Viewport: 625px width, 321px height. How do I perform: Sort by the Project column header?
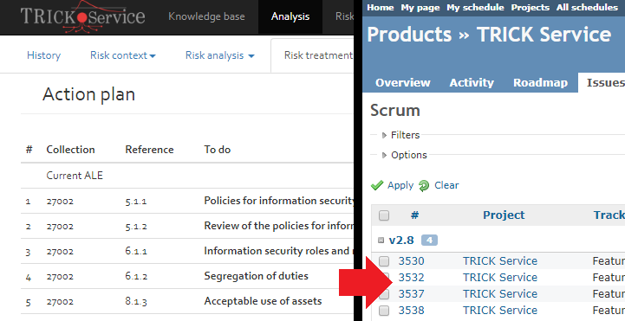tap(504, 215)
